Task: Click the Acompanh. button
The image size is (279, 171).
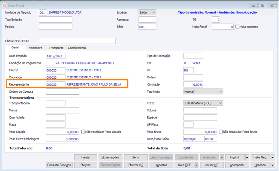Action: point(237,165)
